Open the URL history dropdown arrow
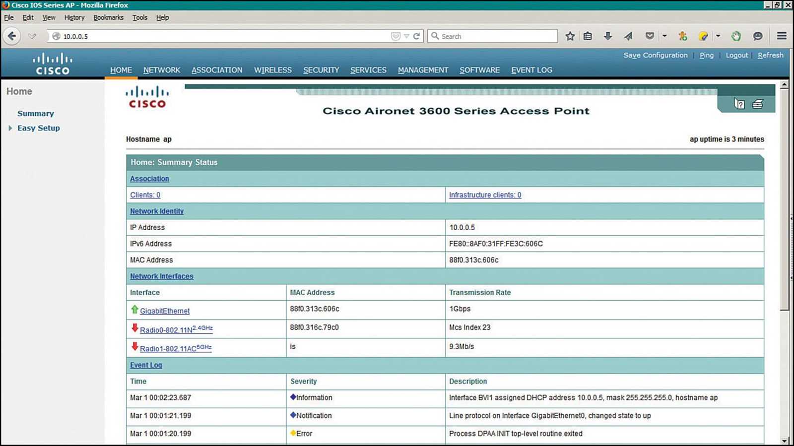This screenshot has width=794, height=446. (x=406, y=36)
